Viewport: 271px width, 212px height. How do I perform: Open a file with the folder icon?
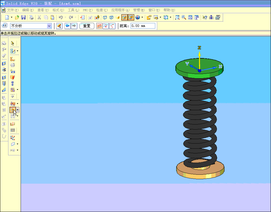(x=17, y=17)
